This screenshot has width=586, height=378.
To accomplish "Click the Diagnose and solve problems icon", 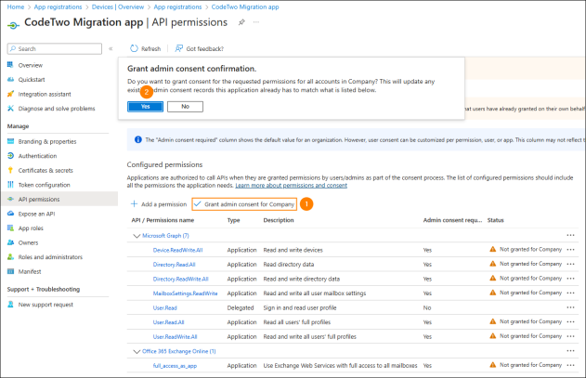I will [10, 108].
